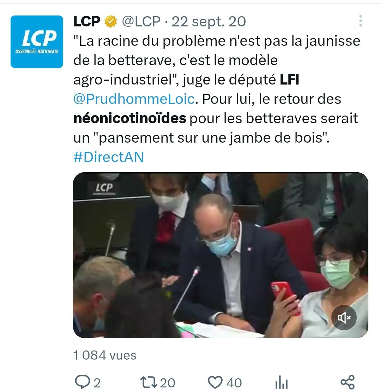This screenshot has height=392, width=380.
Task: Unmute the video with the speaker icon
Action: [344, 317]
